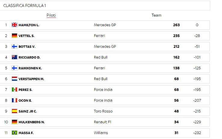This screenshot has height=139, width=222.
Task: Click Renault F1 team name
Action: pyautogui.click(x=103, y=122)
